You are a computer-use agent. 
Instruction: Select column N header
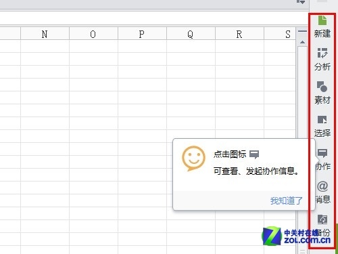pyautogui.click(x=45, y=34)
